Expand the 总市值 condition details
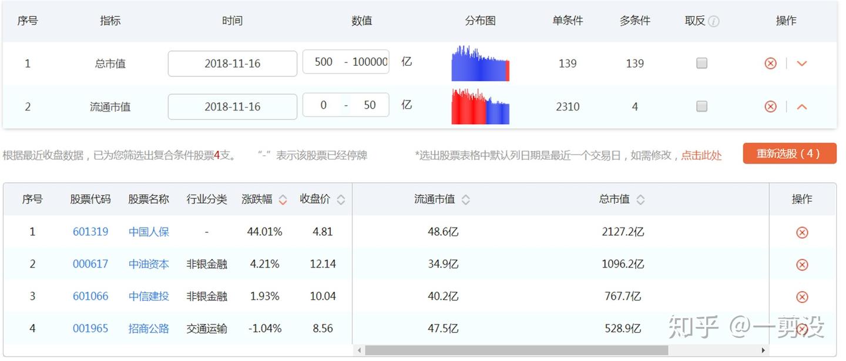Screen dimensions: 846x361 point(801,63)
